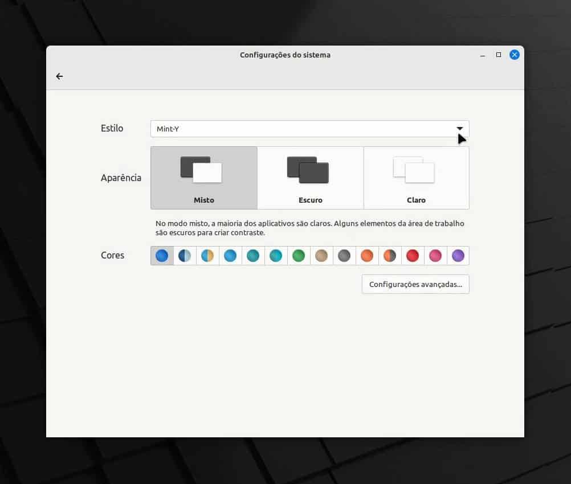Choose the sand/tan accent color

tap(321, 256)
